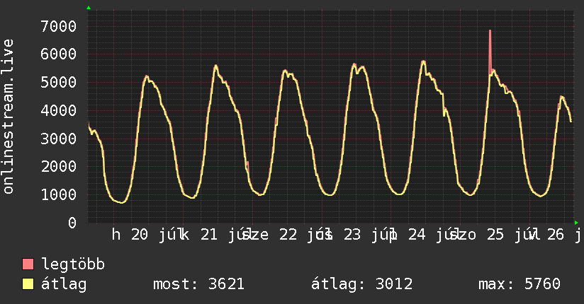Click the pink legtöbb legend swatch
Image resolution: width=584 pixels, height=304 pixels.
pyautogui.click(x=28, y=264)
